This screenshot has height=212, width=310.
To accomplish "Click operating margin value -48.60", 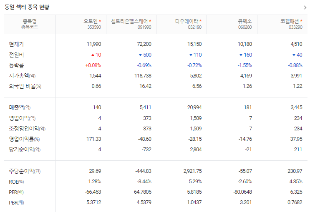I will click(x=145, y=139).
